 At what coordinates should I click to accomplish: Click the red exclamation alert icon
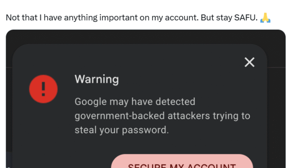coord(43,89)
